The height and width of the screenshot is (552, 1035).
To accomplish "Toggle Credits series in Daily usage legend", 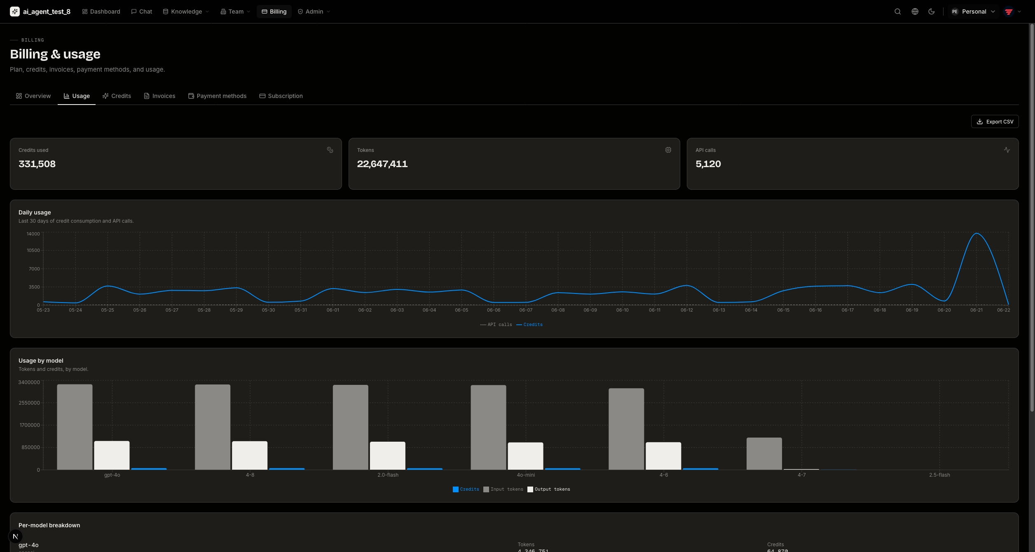I will [x=529, y=325].
